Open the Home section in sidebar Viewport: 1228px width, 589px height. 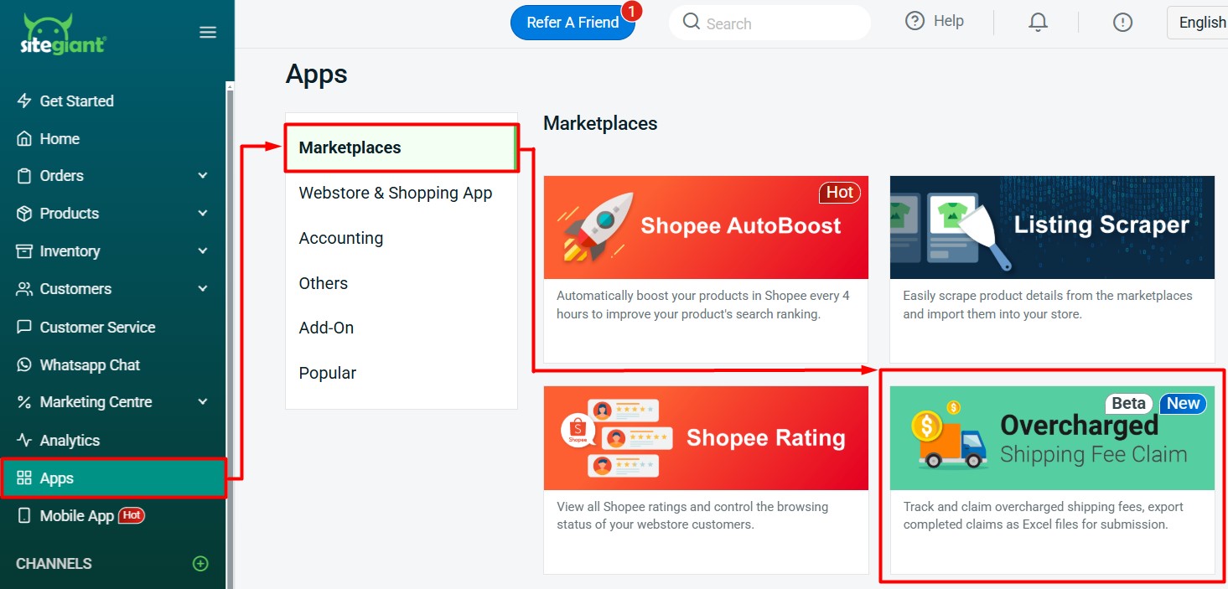[x=60, y=138]
